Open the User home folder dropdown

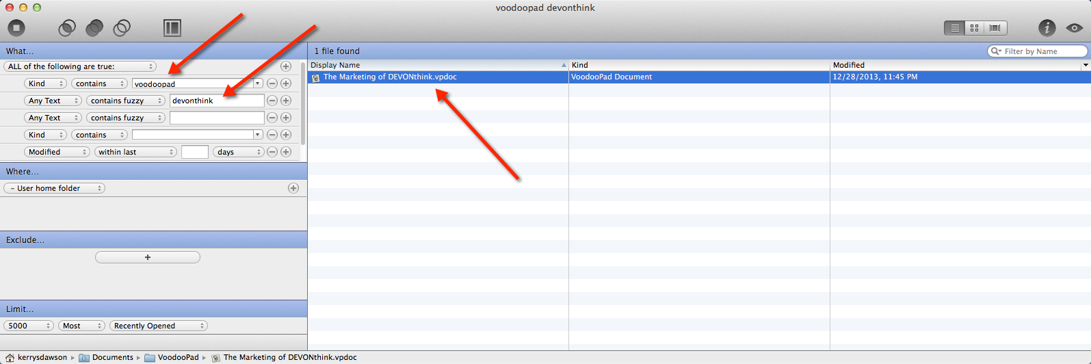[55, 188]
